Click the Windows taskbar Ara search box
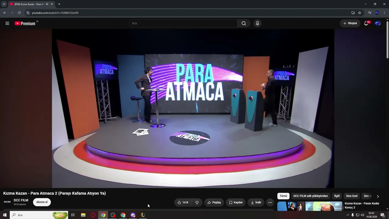389x219 pixels. click(x=39, y=215)
